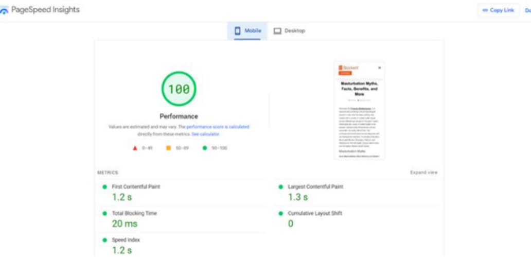531x257 pixels.
Task: Click the chain icon beside Copy Link
Action: point(485,10)
